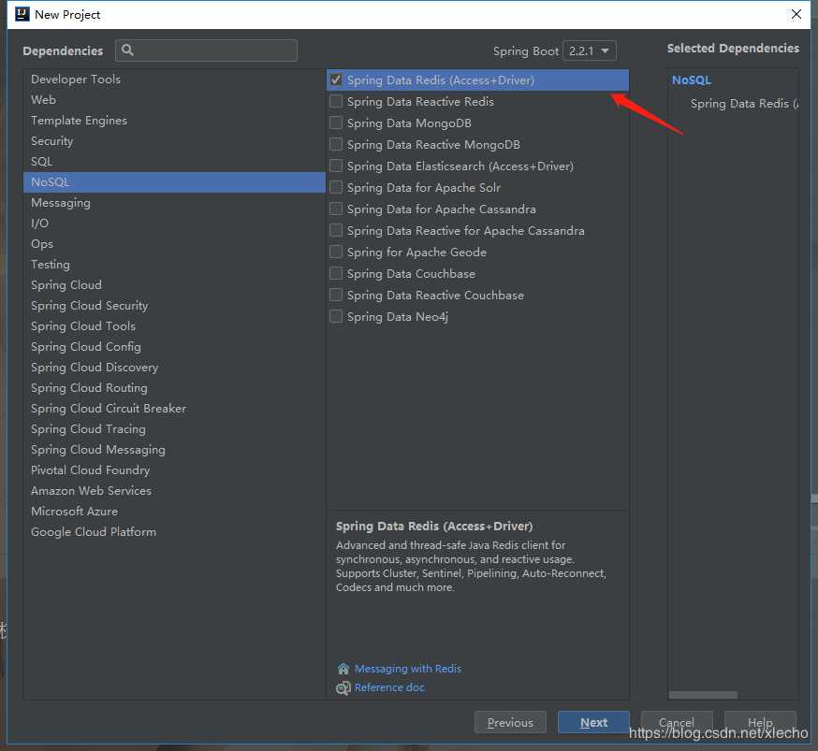818x751 pixels.
Task: Click the home icon beside Messaging with Redis
Action: pyautogui.click(x=343, y=669)
